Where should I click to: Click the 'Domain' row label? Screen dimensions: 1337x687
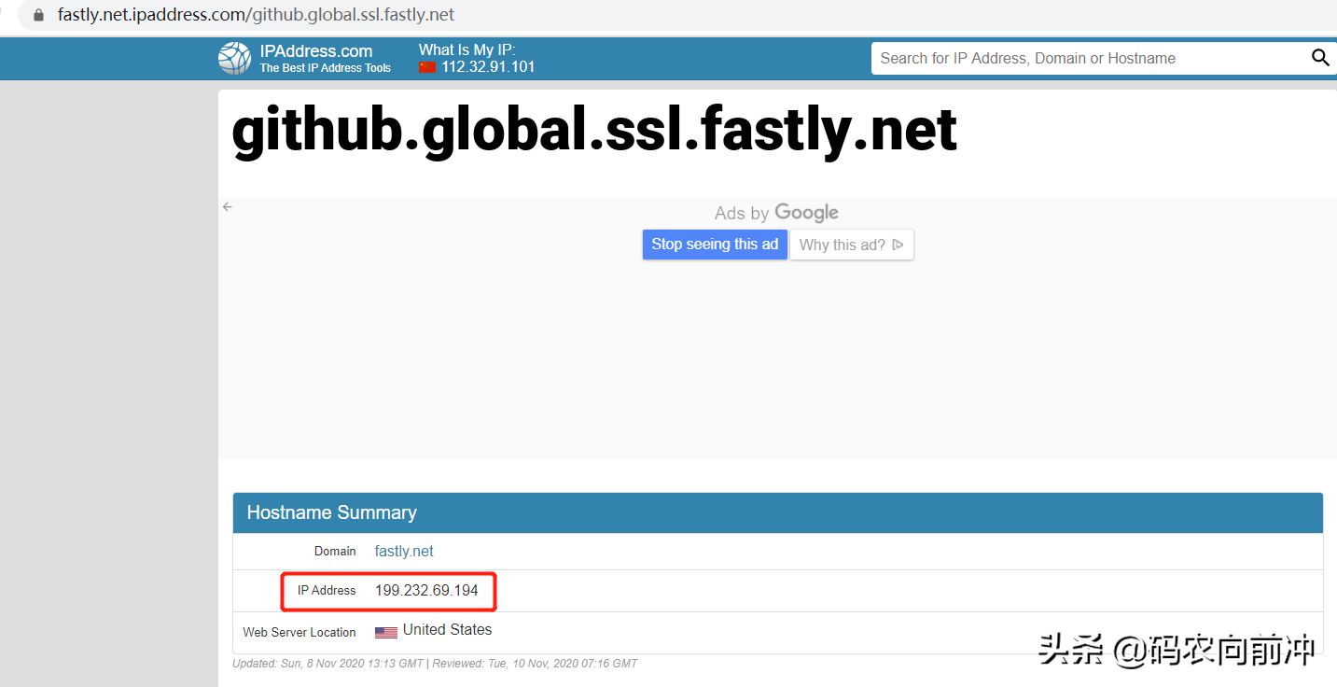point(335,551)
